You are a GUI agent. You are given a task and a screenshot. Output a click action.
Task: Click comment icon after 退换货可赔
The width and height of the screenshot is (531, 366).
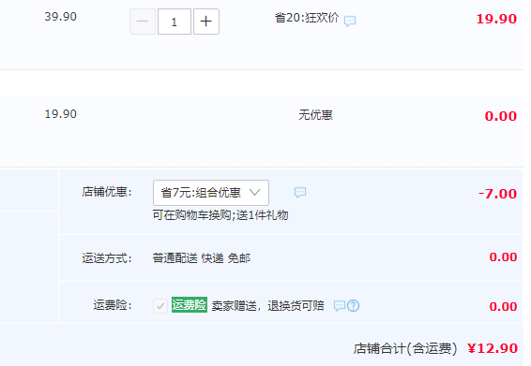point(340,305)
